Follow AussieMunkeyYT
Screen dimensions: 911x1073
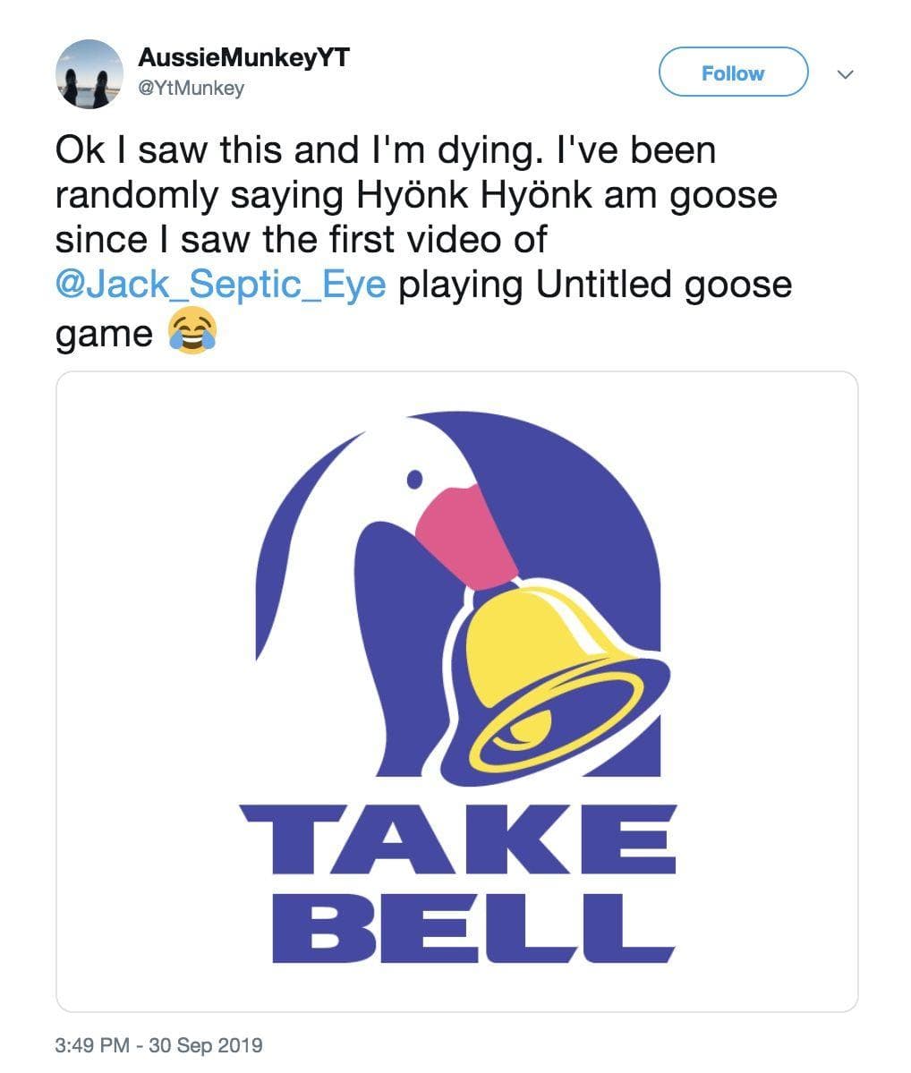733,72
